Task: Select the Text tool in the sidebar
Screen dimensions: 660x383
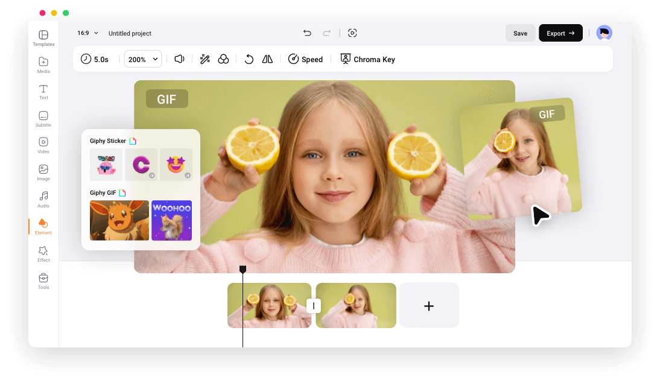Action: click(43, 92)
